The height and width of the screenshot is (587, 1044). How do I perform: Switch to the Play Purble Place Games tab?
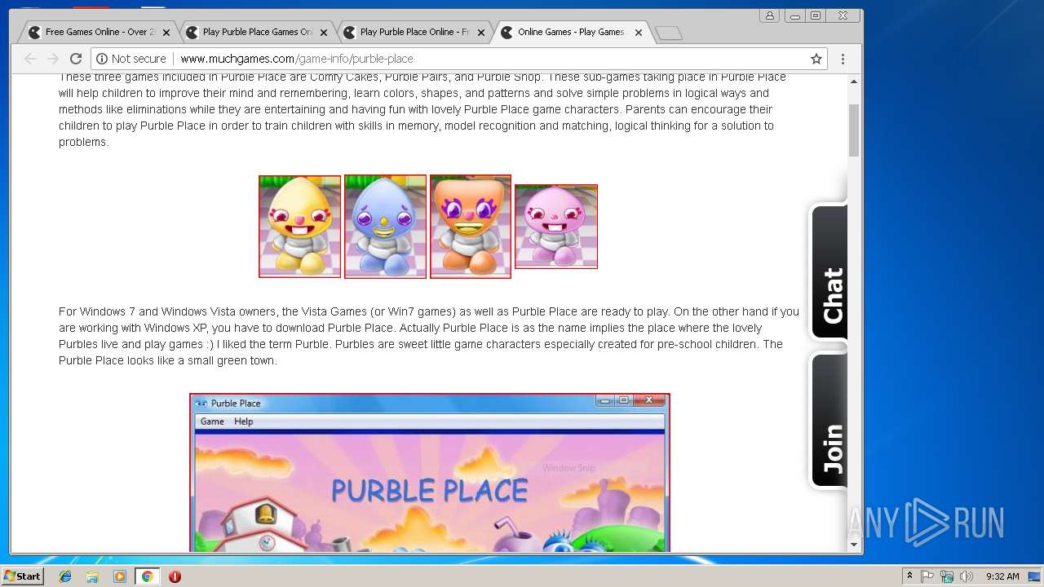[257, 33]
